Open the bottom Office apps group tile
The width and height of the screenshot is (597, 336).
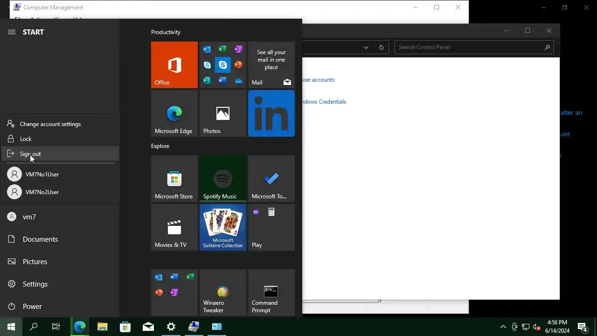tap(174, 293)
